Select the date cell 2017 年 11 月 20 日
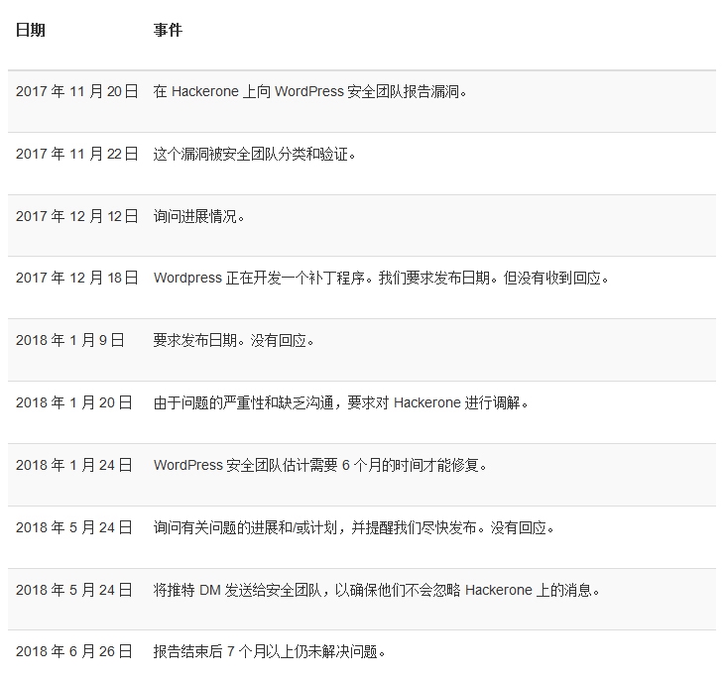The height and width of the screenshot is (680, 725). click(x=76, y=92)
